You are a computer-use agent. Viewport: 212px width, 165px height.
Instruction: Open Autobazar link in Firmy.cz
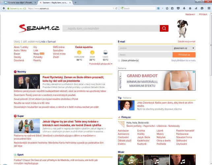click(123, 131)
